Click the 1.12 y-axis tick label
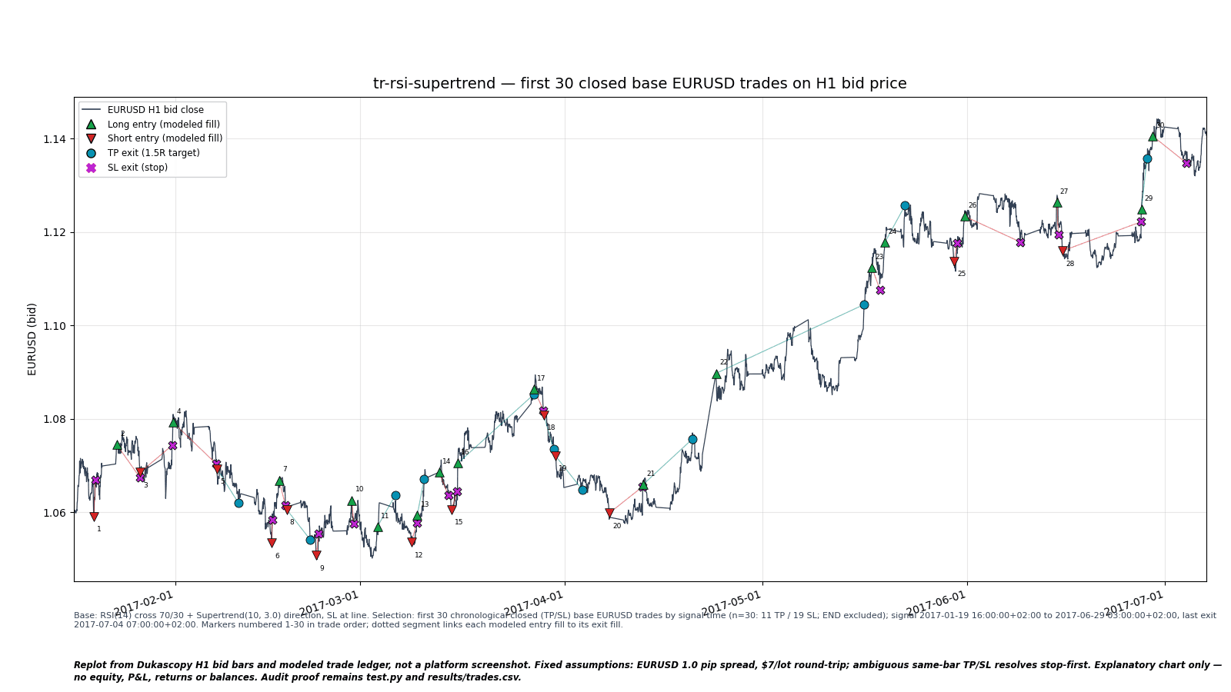The height and width of the screenshot is (692, 1231). tap(54, 232)
